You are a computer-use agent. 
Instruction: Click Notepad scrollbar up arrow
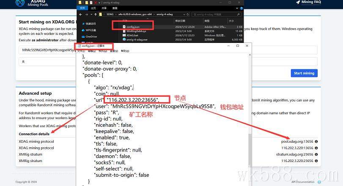(x=250, y=55)
